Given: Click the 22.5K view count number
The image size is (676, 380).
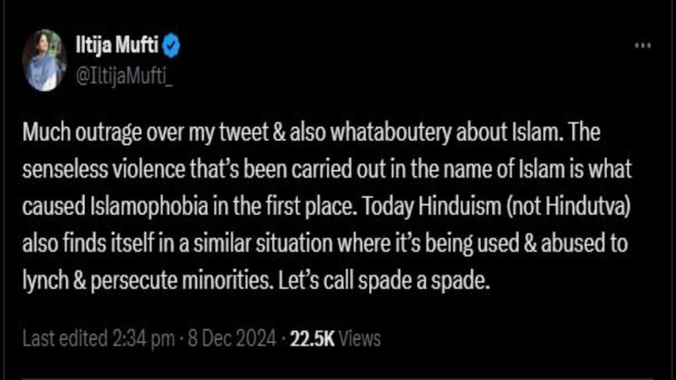Looking at the screenshot, I should (x=313, y=339).
